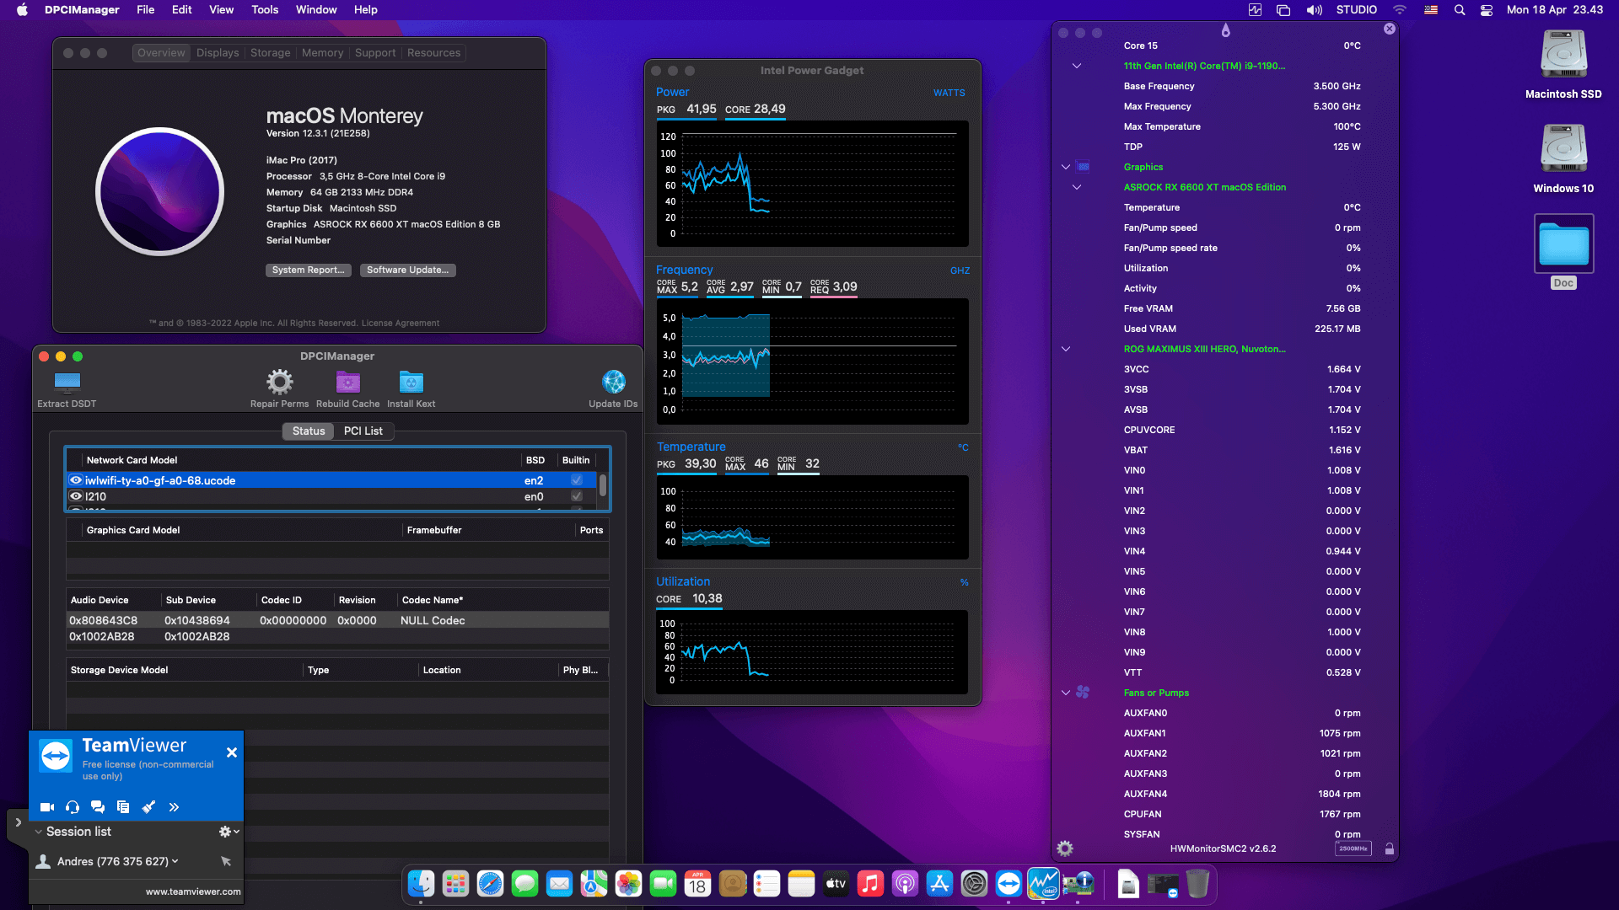
Task: Open Control Center in the menu bar
Action: pyautogui.click(x=1487, y=10)
